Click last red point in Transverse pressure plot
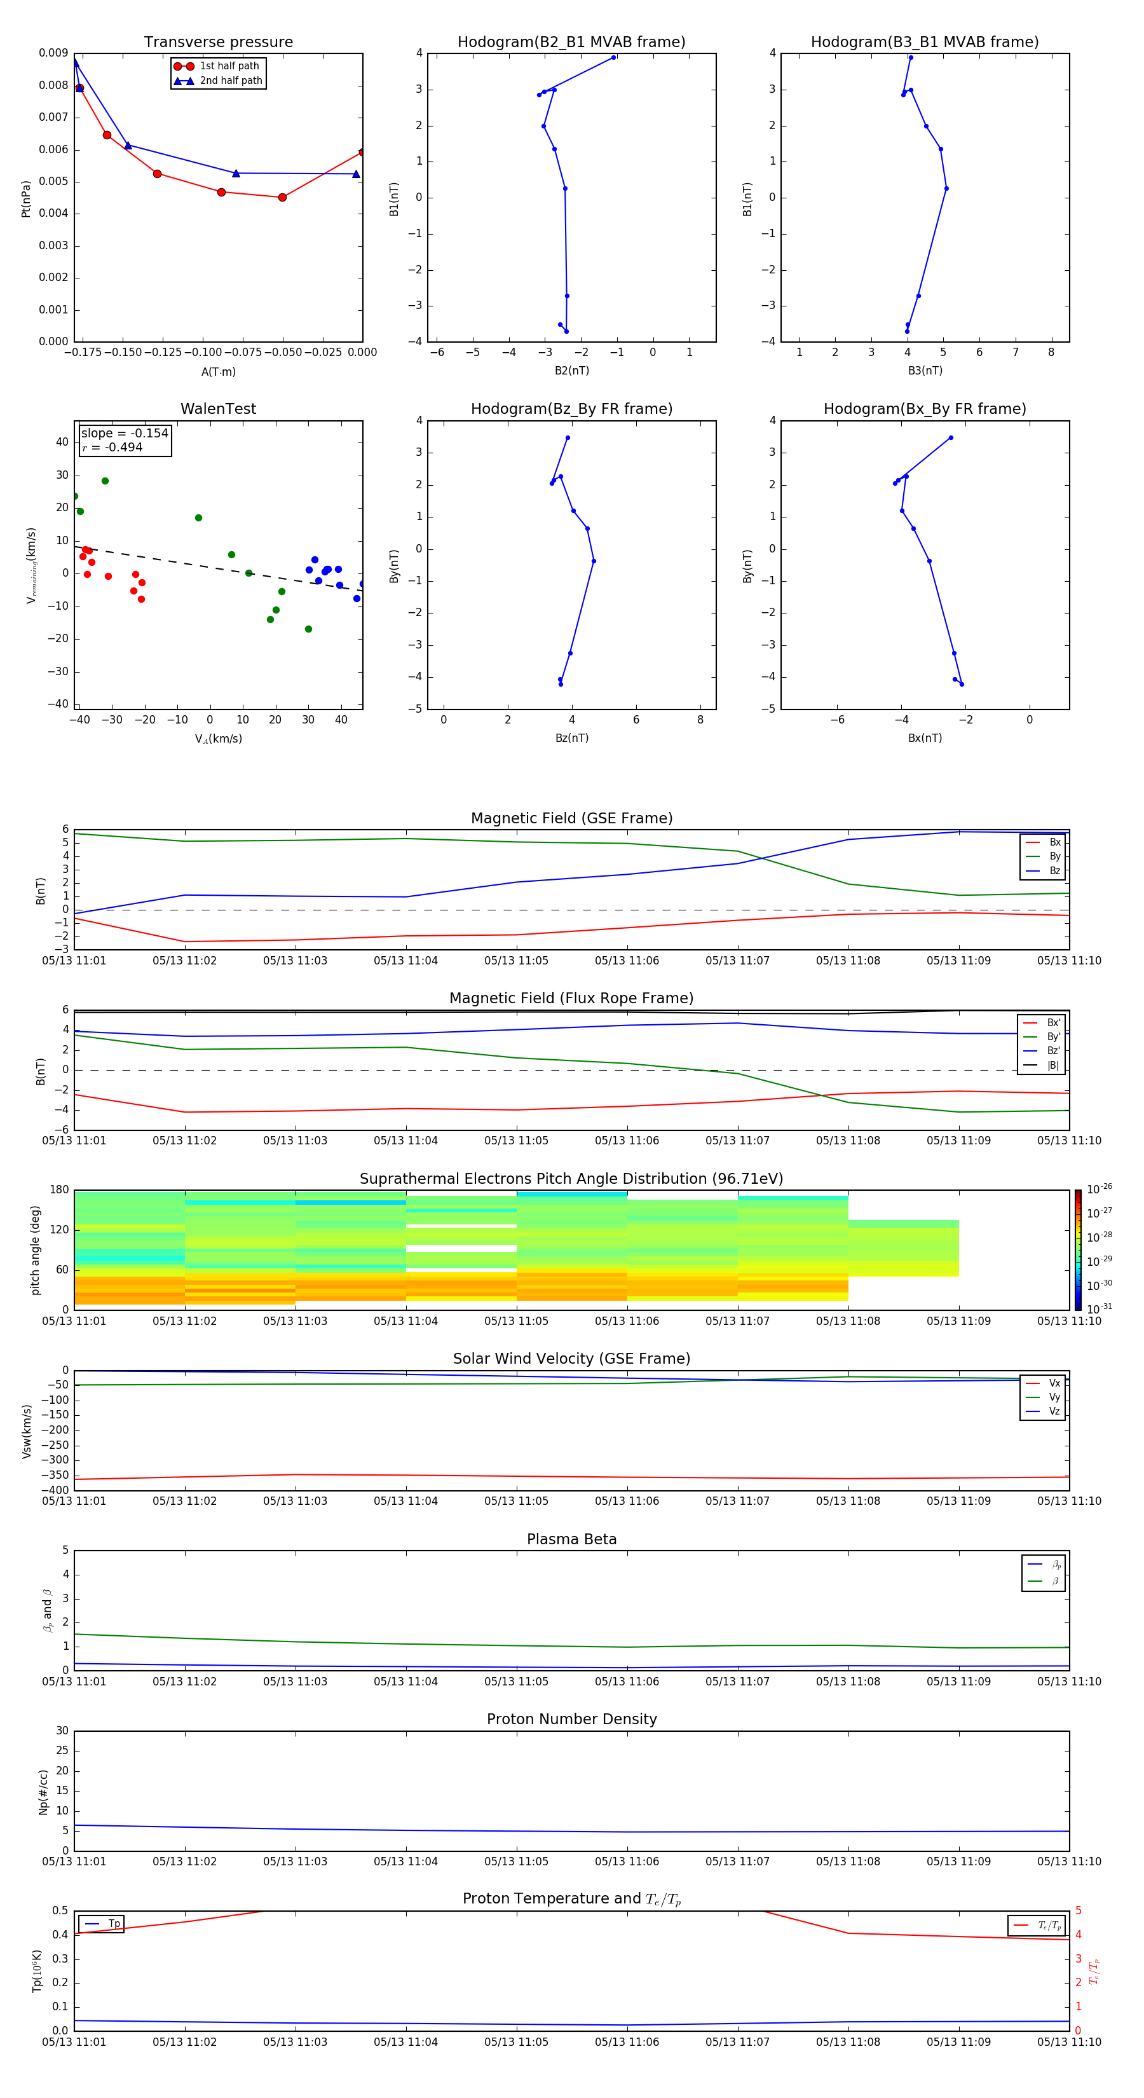The width and height of the screenshot is (1144, 2098). (x=362, y=153)
